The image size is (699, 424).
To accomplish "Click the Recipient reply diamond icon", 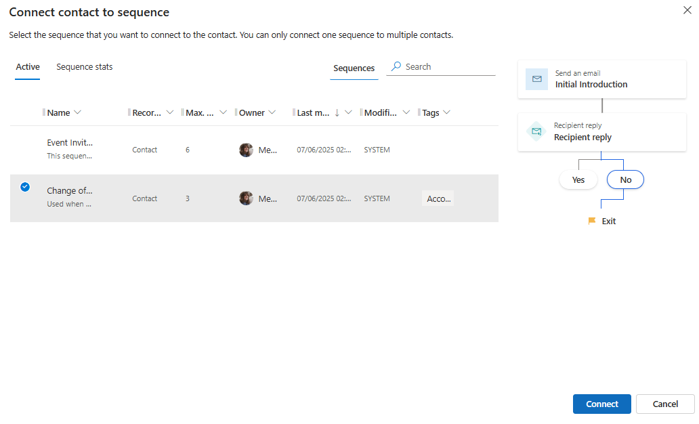I will [x=536, y=131].
